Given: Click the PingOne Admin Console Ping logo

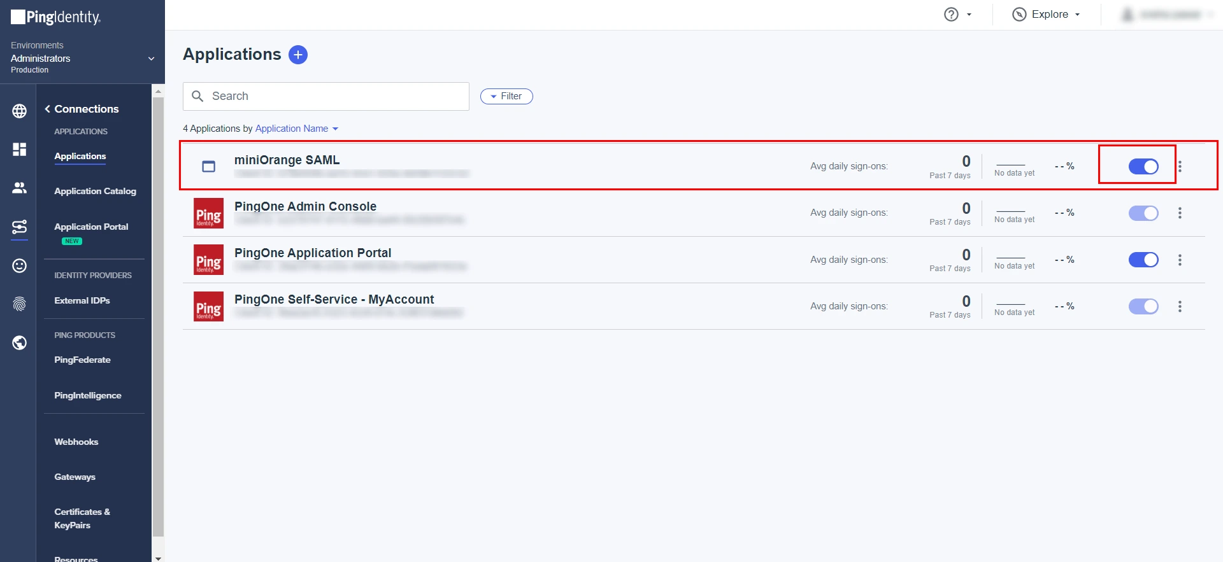Looking at the screenshot, I should pyautogui.click(x=208, y=213).
